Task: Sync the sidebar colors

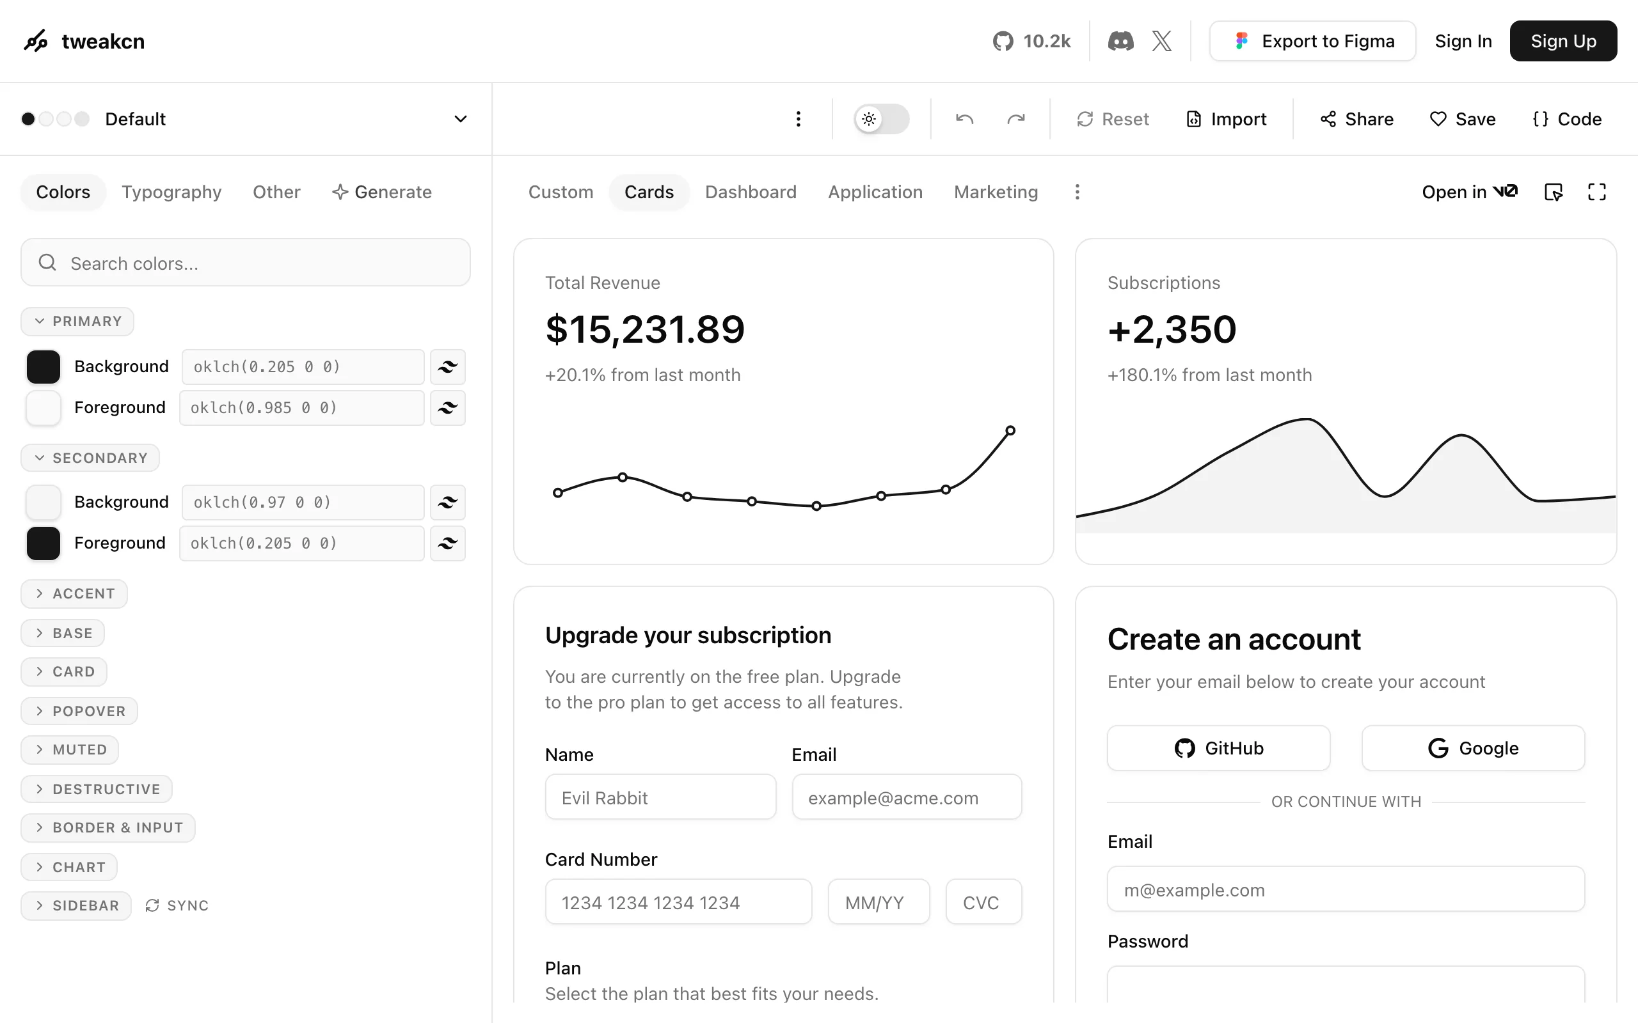Action: (177, 905)
